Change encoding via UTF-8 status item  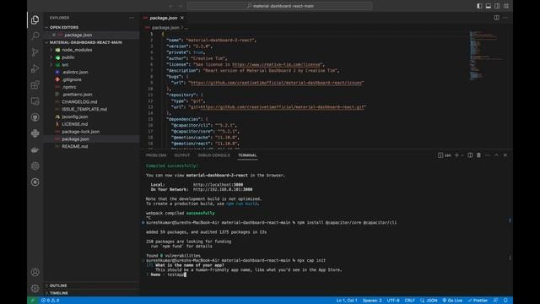click(393, 301)
